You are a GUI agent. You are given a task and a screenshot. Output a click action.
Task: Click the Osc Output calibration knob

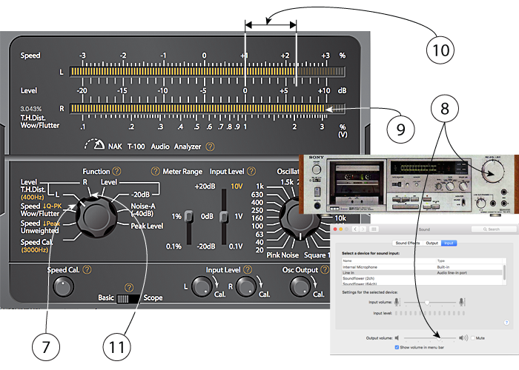tap(300, 286)
